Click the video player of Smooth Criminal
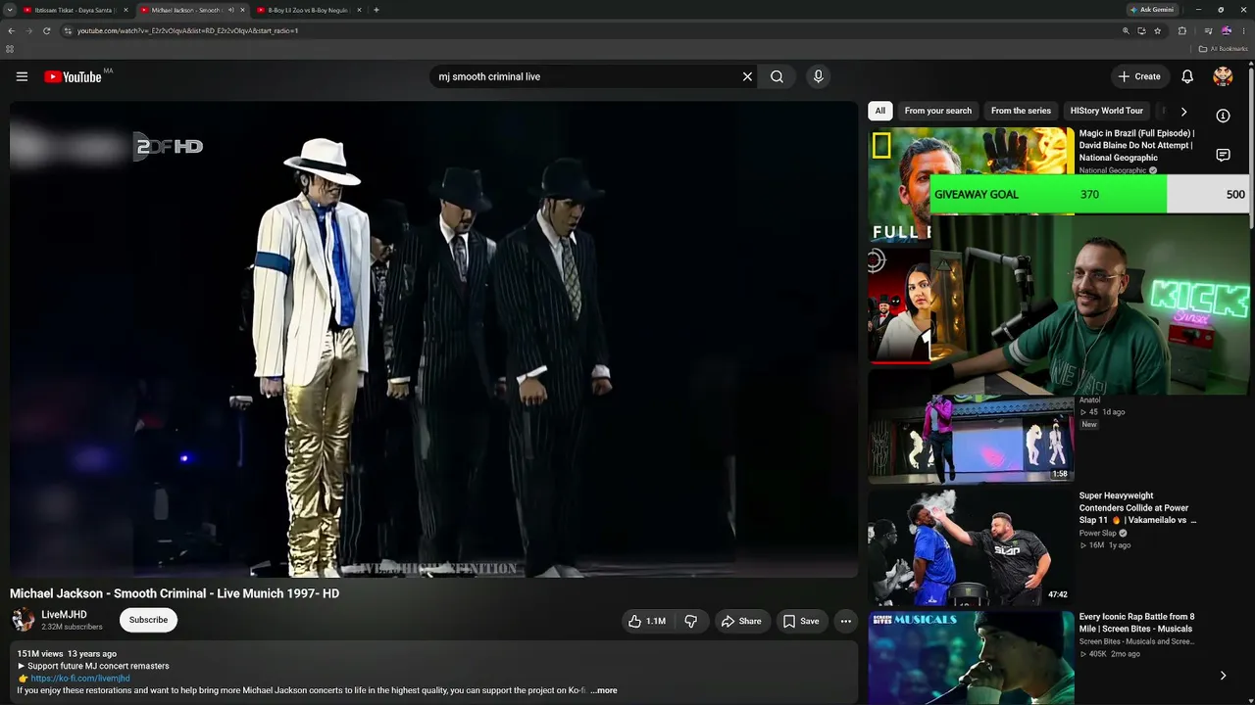1255x705 pixels. (x=433, y=339)
